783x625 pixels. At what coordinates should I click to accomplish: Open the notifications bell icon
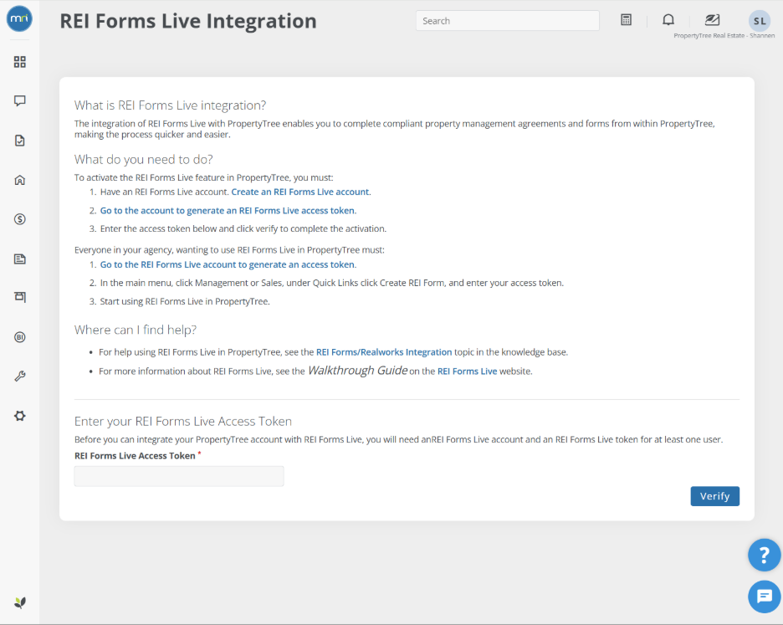coord(668,20)
